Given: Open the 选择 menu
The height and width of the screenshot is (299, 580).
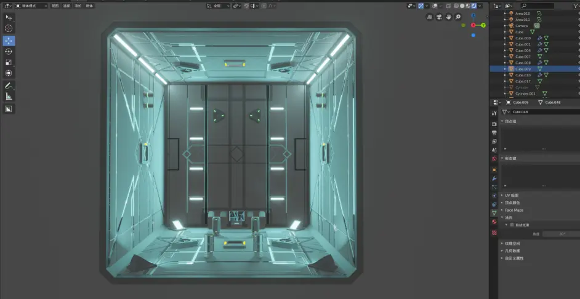Looking at the screenshot, I should [x=66, y=6].
